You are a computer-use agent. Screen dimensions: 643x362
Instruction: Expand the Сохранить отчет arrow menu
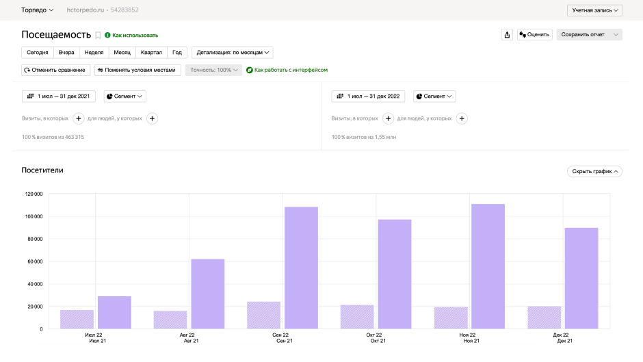[616, 35]
